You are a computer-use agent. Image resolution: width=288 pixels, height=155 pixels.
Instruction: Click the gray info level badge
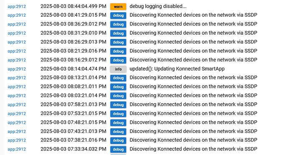pos(118,69)
